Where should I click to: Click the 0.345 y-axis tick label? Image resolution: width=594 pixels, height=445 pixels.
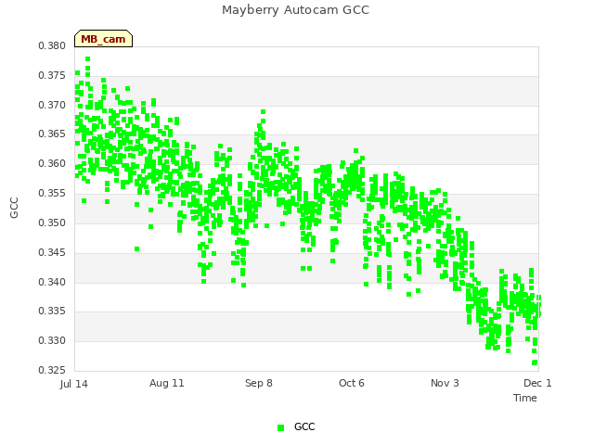(52, 252)
